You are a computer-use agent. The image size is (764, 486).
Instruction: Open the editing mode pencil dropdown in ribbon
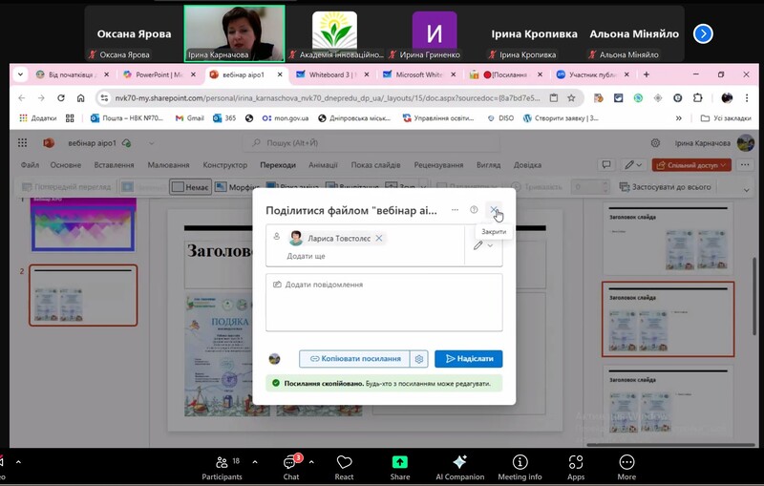633,164
